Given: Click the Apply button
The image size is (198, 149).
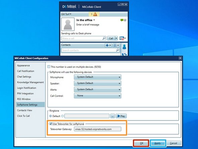Looking at the screenshot, I should (158, 143).
